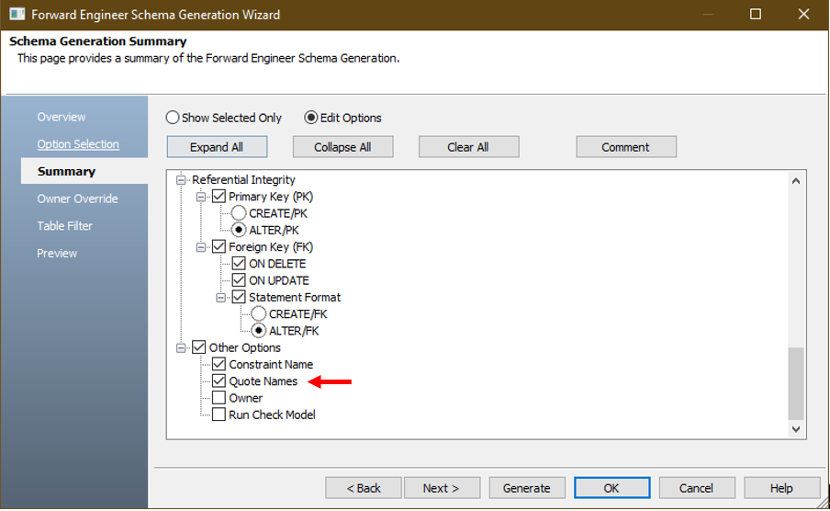830x511 pixels.
Task: Switch to the Preview page
Action: pyautogui.click(x=57, y=253)
